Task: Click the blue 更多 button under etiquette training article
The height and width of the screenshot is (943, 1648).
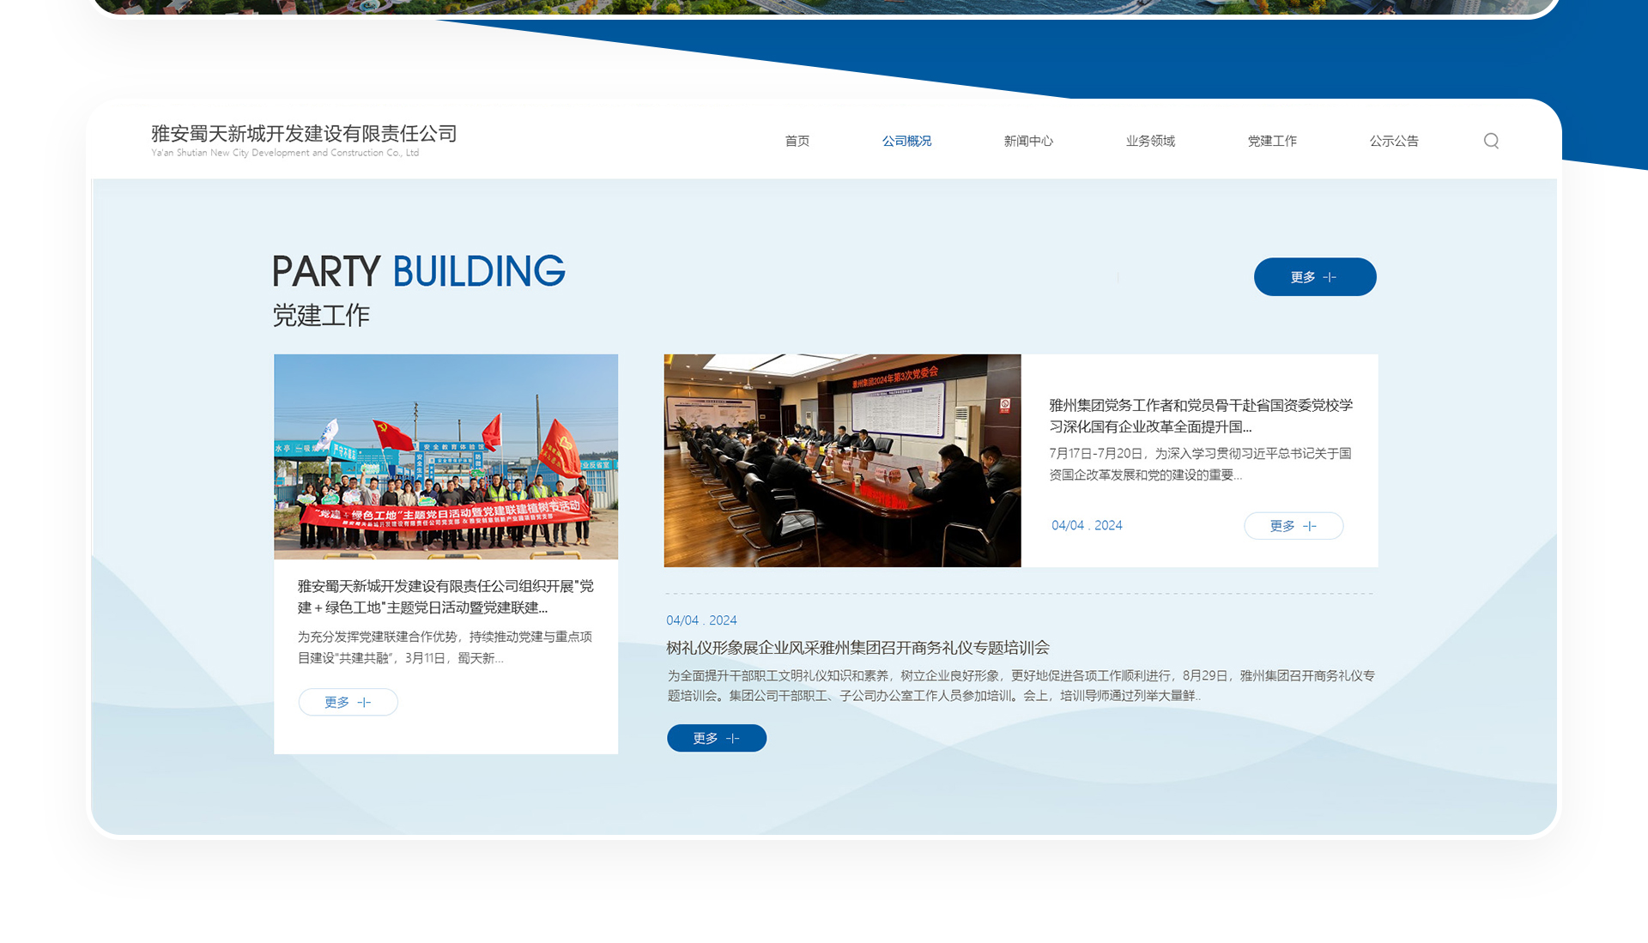Action: click(716, 738)
